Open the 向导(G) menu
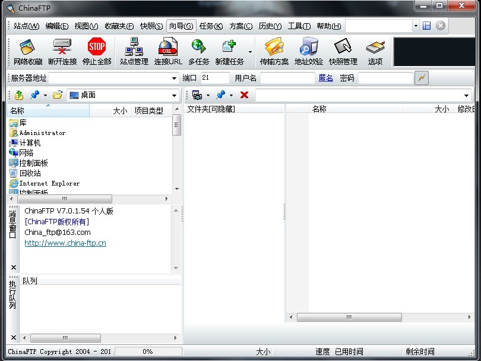The height and width of the screenshot is (361, 481). pyautogui.click(x=181, y=26)
